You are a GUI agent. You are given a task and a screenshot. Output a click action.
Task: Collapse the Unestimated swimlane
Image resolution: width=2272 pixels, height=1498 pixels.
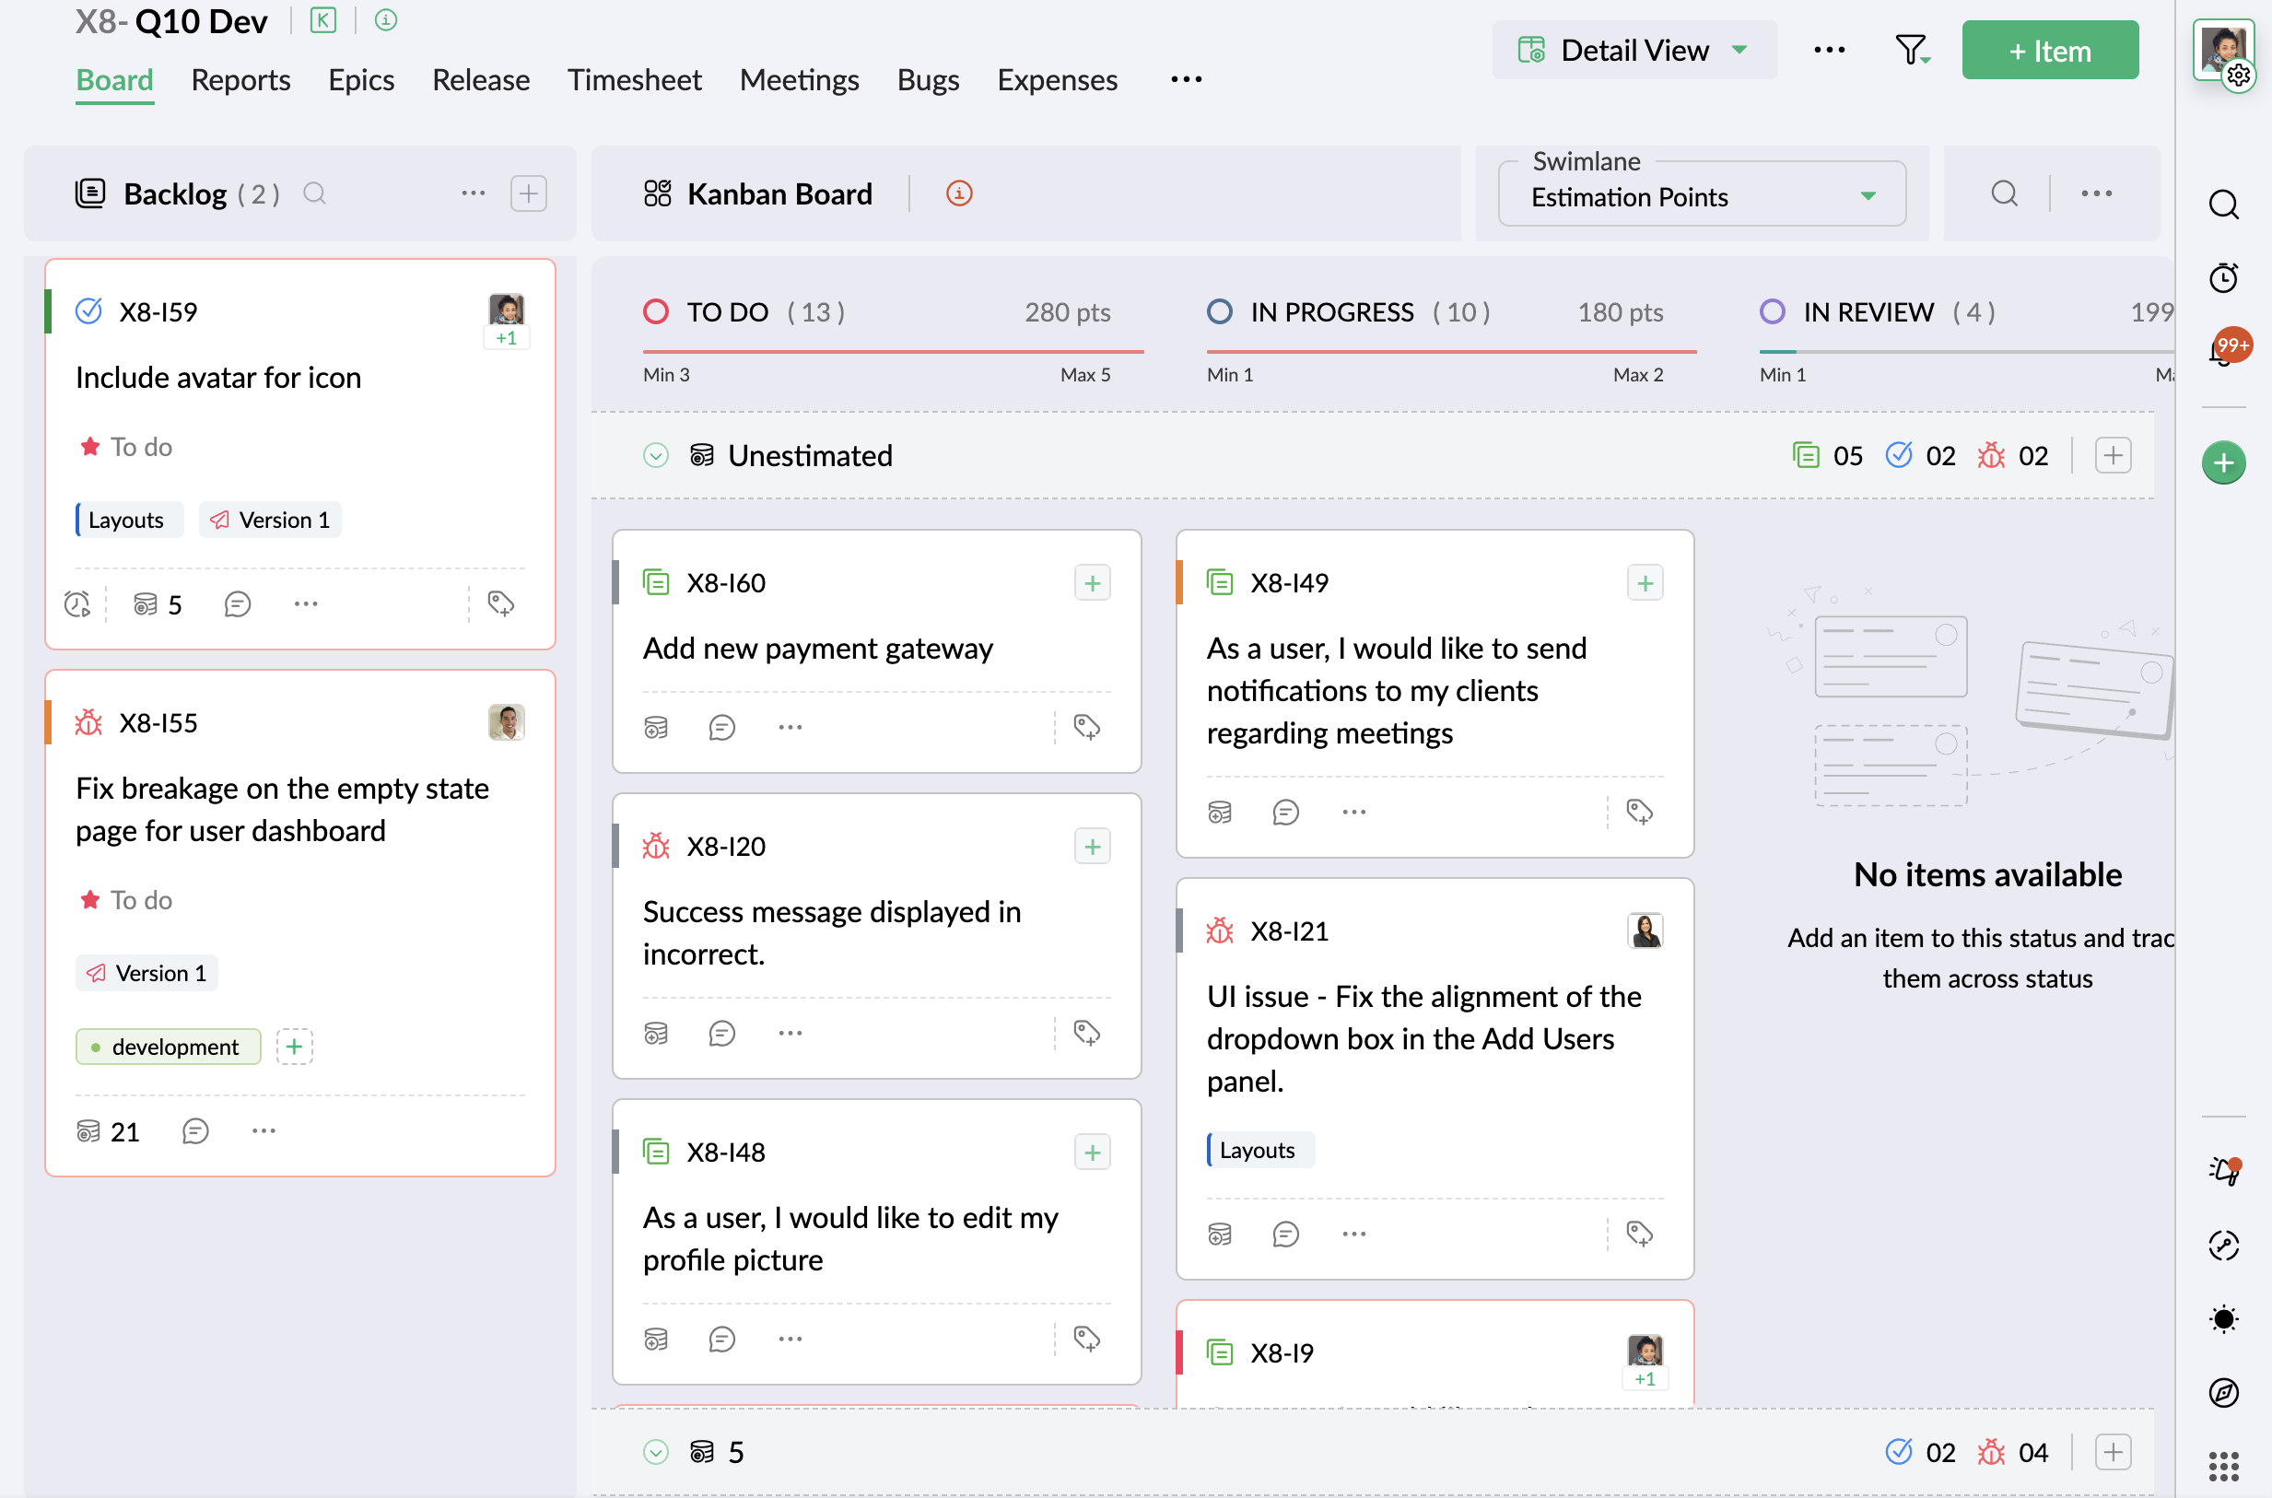(x=655, y=456)
